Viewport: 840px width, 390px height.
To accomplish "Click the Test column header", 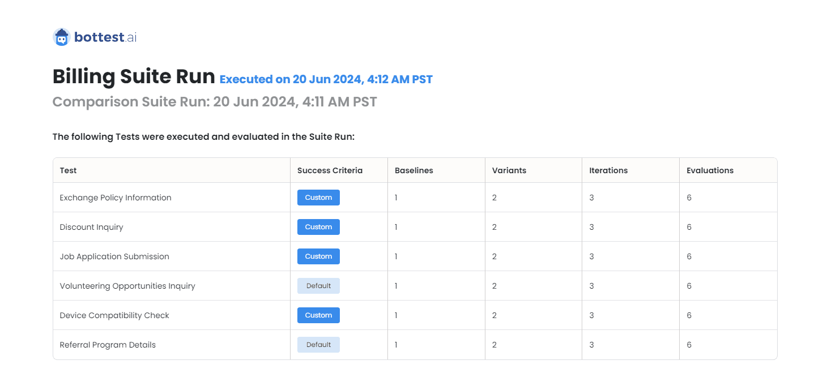I will pyautogui.click(x=68, y=170).
